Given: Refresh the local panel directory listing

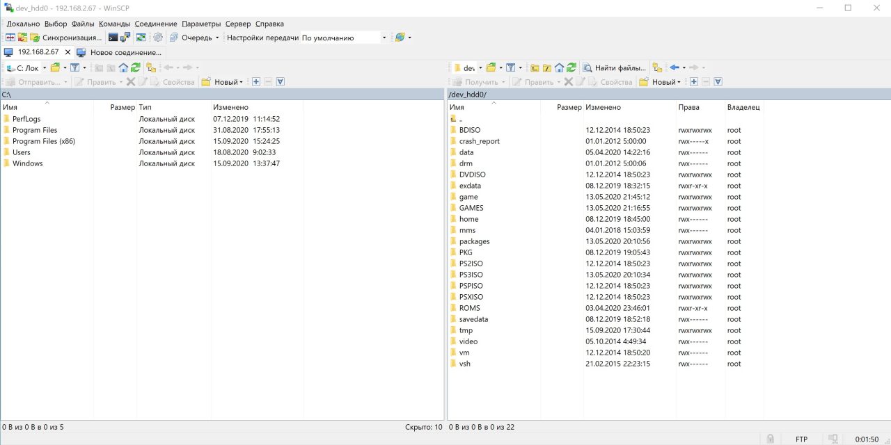Looking at the screenshot, I should [135, 67].
